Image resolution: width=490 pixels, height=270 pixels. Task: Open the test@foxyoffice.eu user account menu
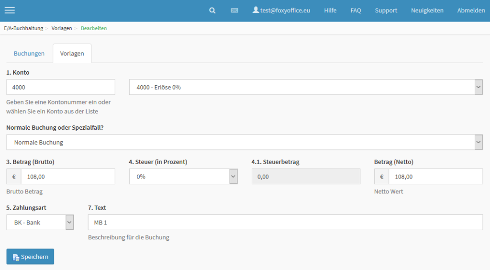pyautogui.click(x=281, y=11)
